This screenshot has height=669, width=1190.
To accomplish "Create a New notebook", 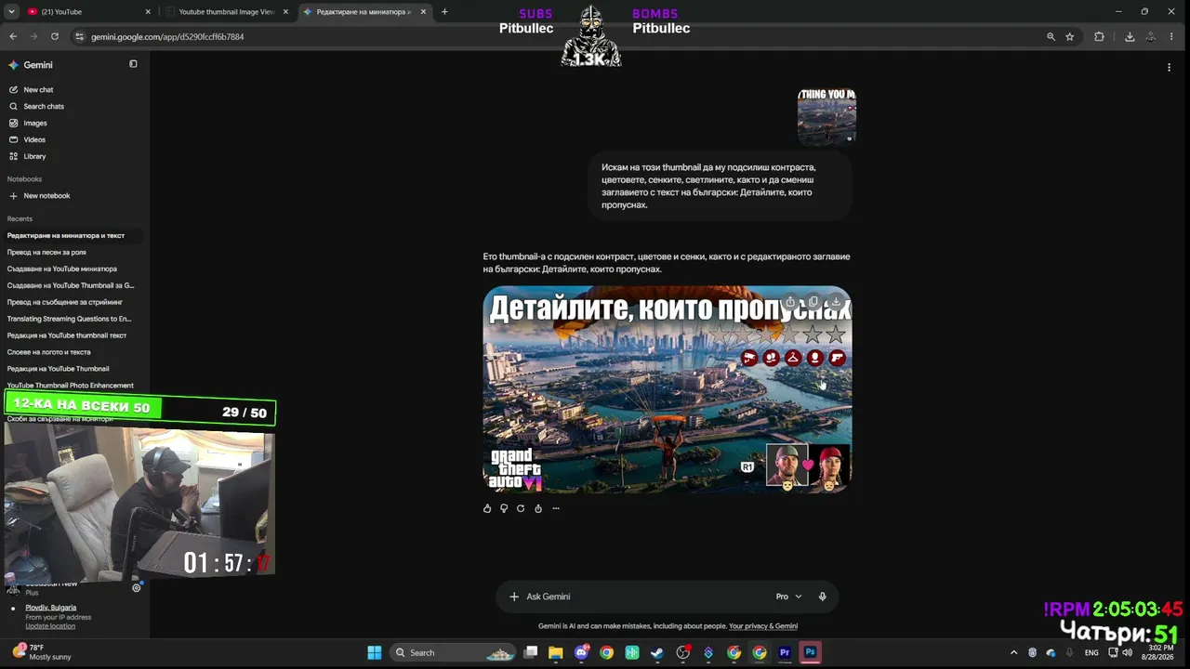I will tap(46, 196).
